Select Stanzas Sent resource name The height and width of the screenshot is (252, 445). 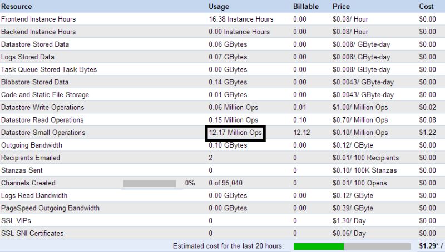22,170
